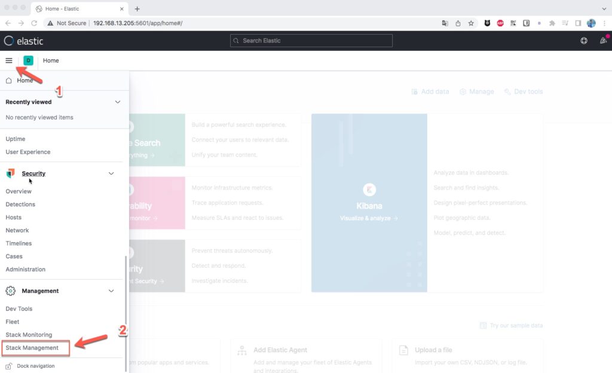Collapse the Security section chevron
The width and height of the screenshot is (612, 373).
click(x=111, y=173)
